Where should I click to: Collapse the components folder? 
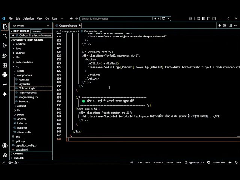coord(24,75)
